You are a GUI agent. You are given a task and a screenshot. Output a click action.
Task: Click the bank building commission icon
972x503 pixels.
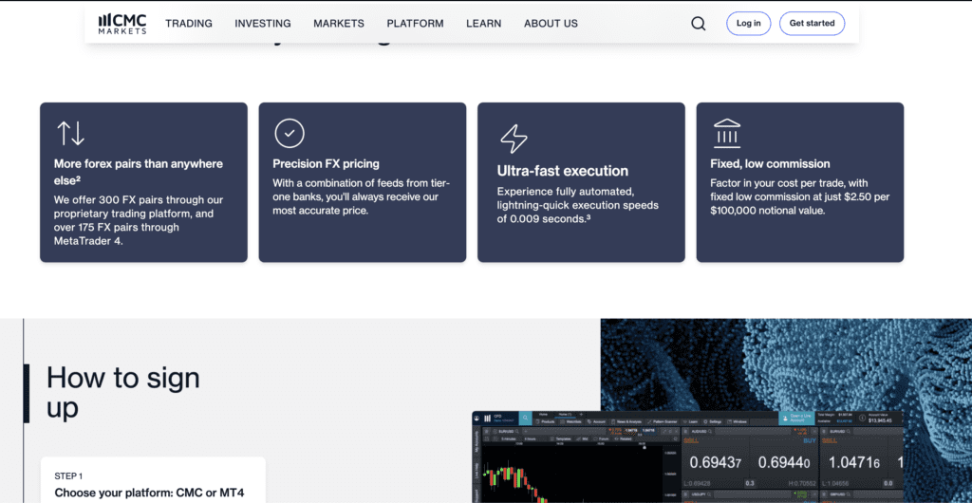[726, 133]
